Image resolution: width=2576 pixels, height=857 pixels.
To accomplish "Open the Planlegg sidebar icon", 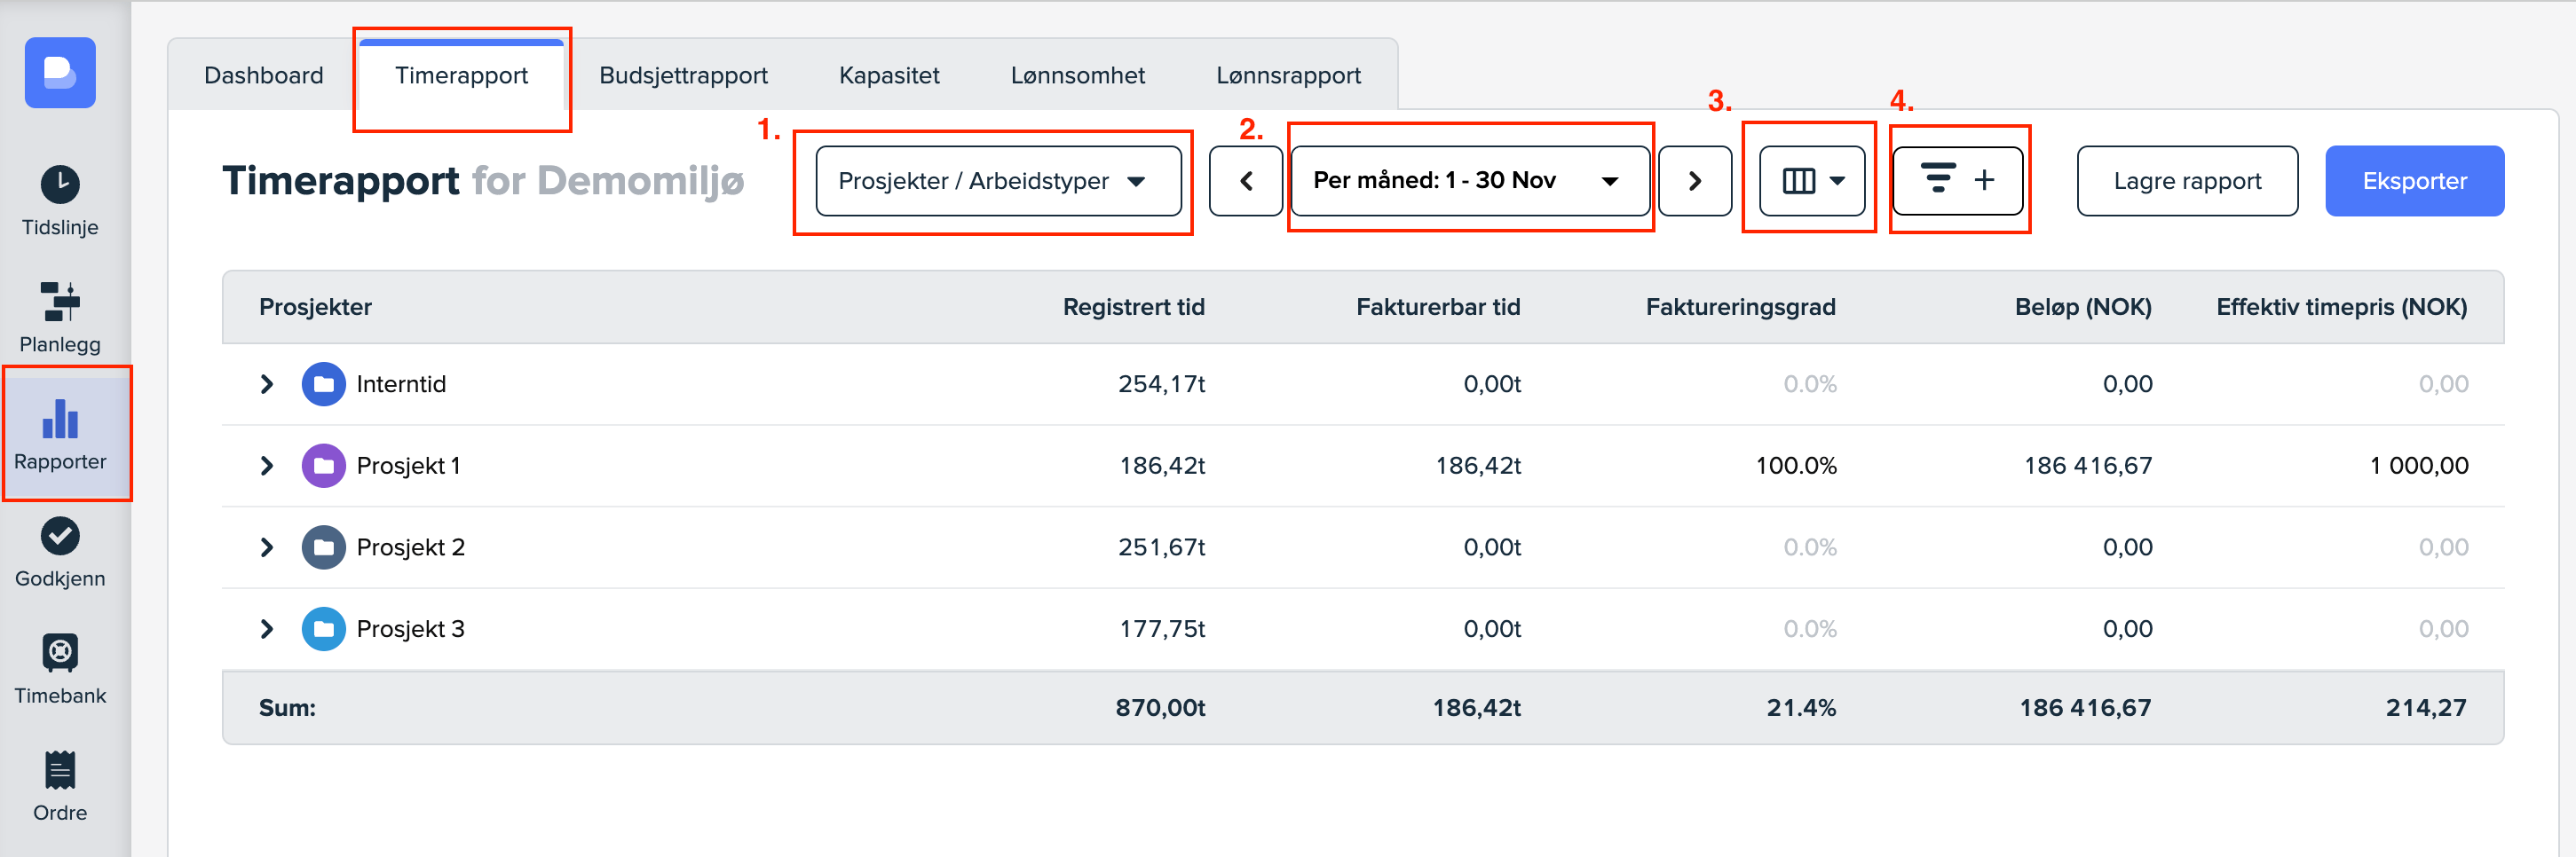I will (x=60, y=316).
